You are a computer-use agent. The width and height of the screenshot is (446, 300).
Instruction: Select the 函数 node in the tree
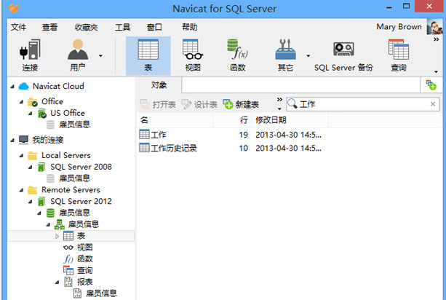(x=85, y=258)
